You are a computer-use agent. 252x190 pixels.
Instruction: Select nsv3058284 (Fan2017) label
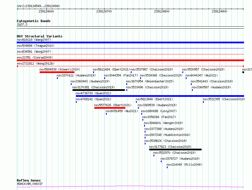point(159,117)
